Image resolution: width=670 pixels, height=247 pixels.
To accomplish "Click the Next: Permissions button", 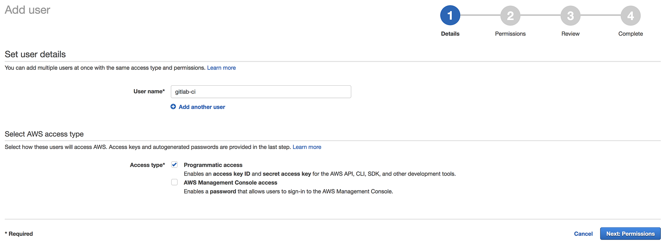I will 630,234.
